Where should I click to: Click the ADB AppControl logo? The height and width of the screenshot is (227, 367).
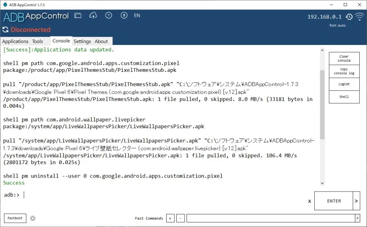pyautogui.click(x=36, y=17)
